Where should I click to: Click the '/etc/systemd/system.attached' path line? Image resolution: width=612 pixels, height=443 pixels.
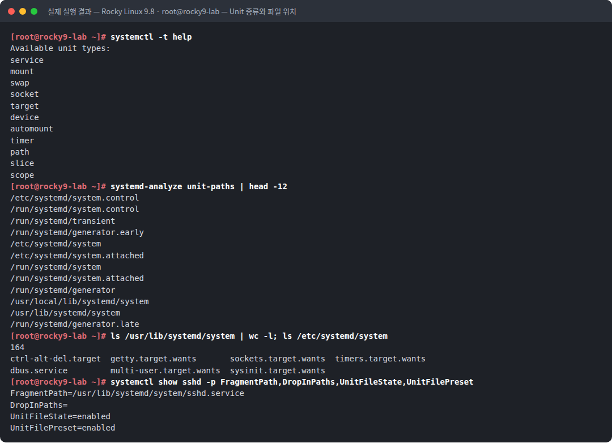(77, 255)
